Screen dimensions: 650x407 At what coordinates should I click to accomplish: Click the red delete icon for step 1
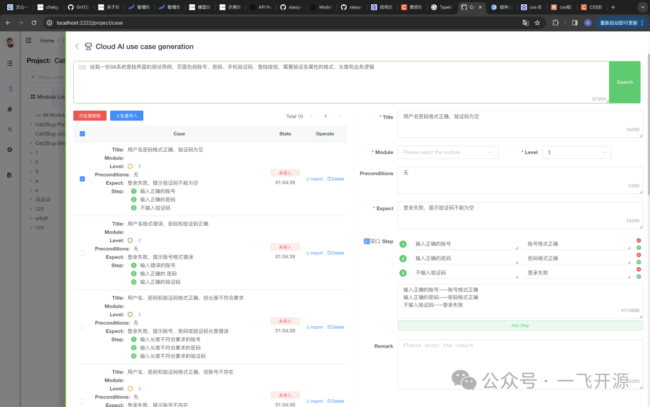639,240
